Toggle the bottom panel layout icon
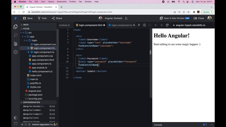226x127 pixels. click(16, 123)
